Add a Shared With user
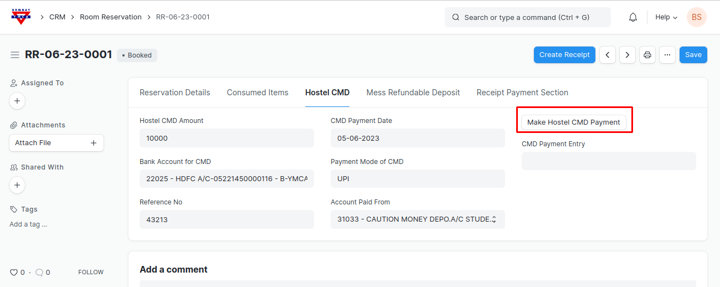 point(17,185)
